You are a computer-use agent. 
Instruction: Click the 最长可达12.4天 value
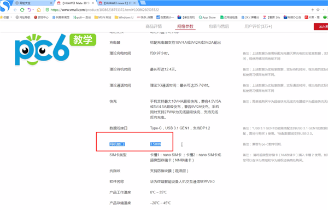(163, 69)
